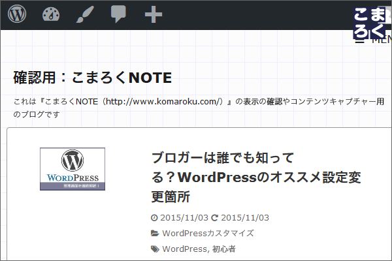Open post titled ブロガーは誰でも知ってる？WordPressのオススメ設定変更箇所
392x261 pixels.
click(256, 177)
